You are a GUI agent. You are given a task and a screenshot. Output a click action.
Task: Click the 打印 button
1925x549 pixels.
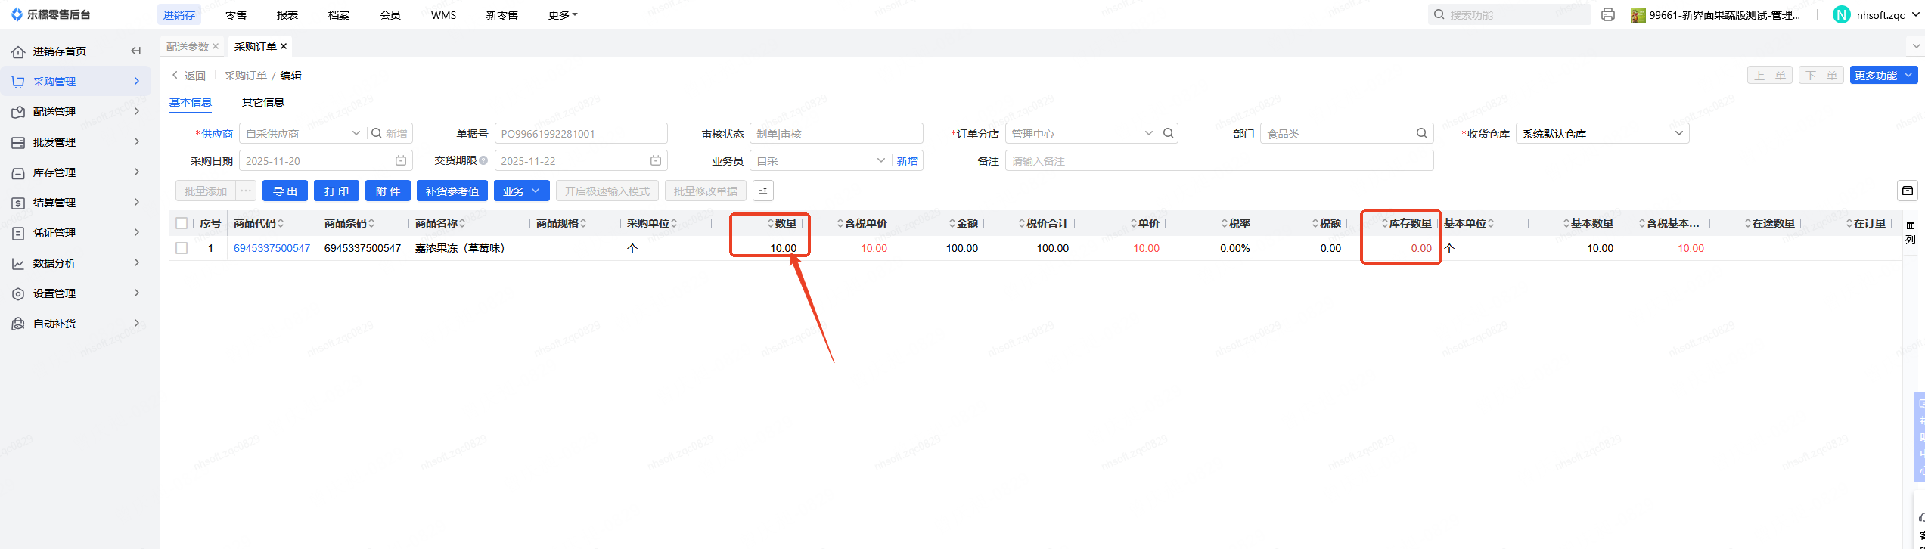pyautogui.click(x=337, y=191)
